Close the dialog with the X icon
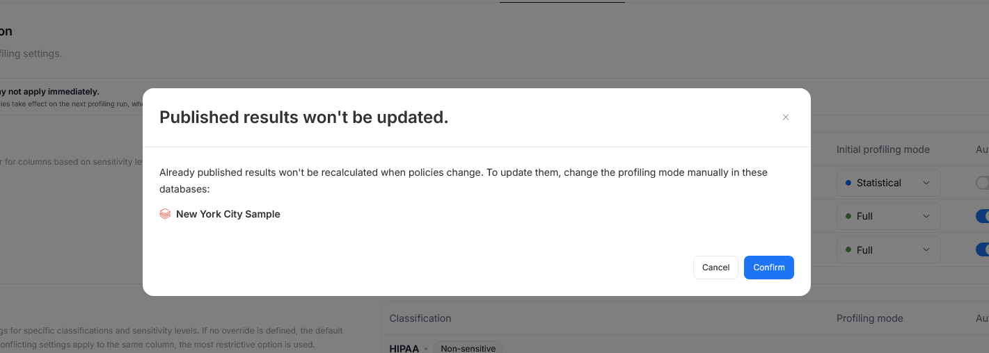This screenshot has width=989, height=353. pyautogui.click(x=786, y=117)
